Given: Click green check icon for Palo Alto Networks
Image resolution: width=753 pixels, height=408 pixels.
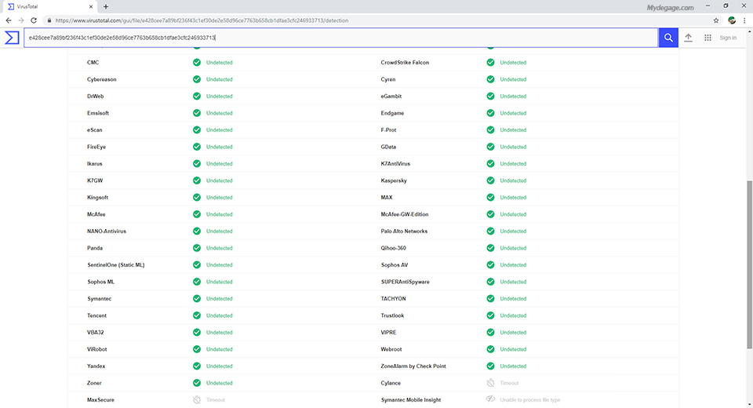Looking at the screenshot, I should (x=490, y=231).
